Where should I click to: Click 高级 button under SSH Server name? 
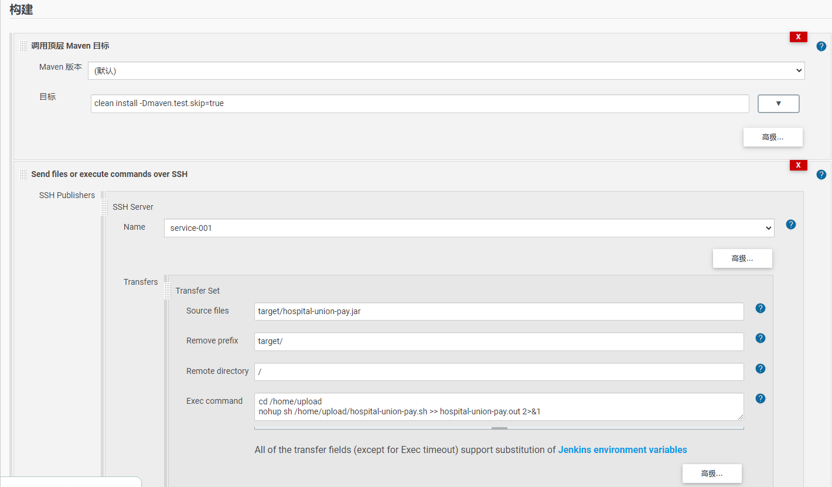(742, 258)
